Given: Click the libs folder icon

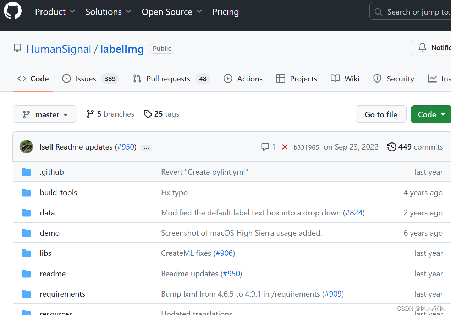Looking at the screenshot, I should (27, 253).
